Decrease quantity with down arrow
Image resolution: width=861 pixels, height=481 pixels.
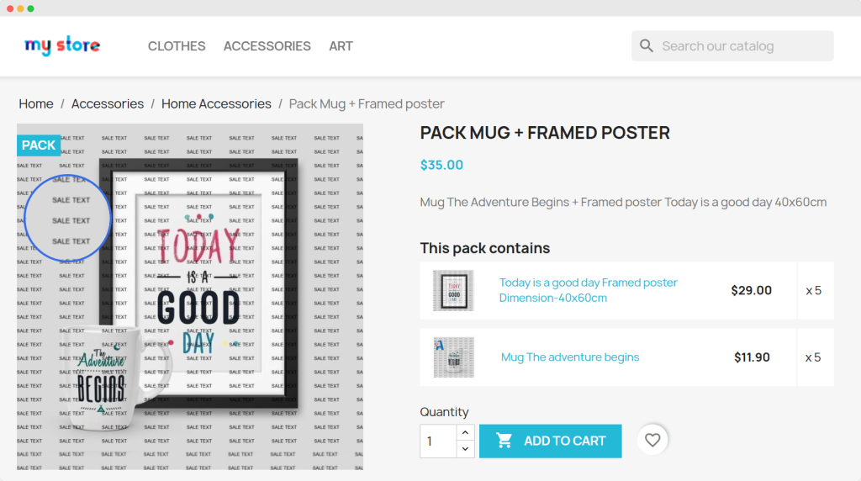[465, 449]
